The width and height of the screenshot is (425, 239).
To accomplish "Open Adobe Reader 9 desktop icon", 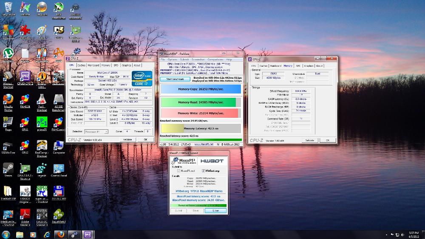I will point(25,217).
